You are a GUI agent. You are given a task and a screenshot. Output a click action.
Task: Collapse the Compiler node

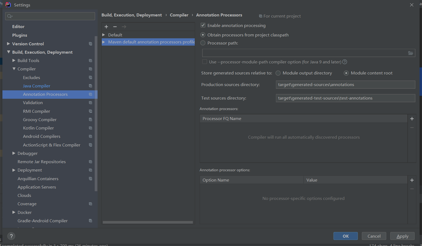[x=14, y=69]
